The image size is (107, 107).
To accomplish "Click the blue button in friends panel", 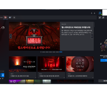I will click(x=104, y=60).
